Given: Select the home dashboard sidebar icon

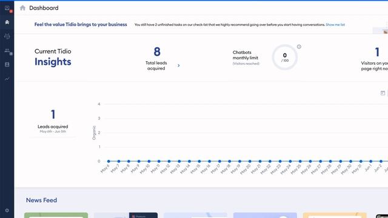Looking at the screenshot, I should click(7, 22).
